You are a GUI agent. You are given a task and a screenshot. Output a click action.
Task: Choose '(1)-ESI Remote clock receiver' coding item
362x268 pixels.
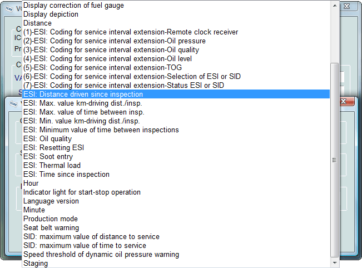tap(176, 32)
